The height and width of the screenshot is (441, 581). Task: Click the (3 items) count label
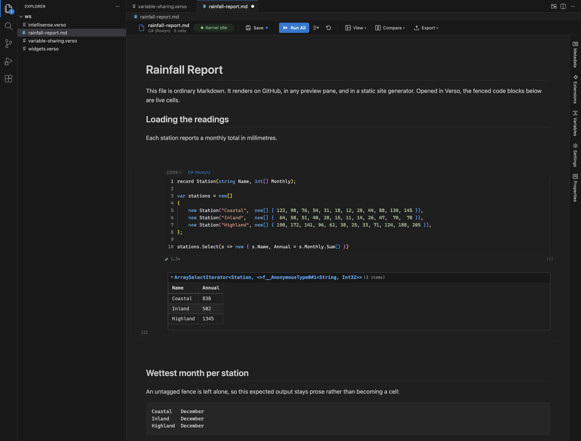(374, 277)
